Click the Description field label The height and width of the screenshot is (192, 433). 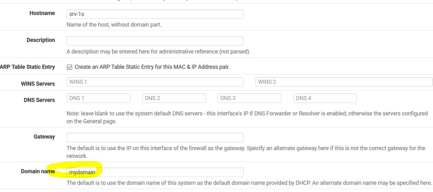point(41,40)
